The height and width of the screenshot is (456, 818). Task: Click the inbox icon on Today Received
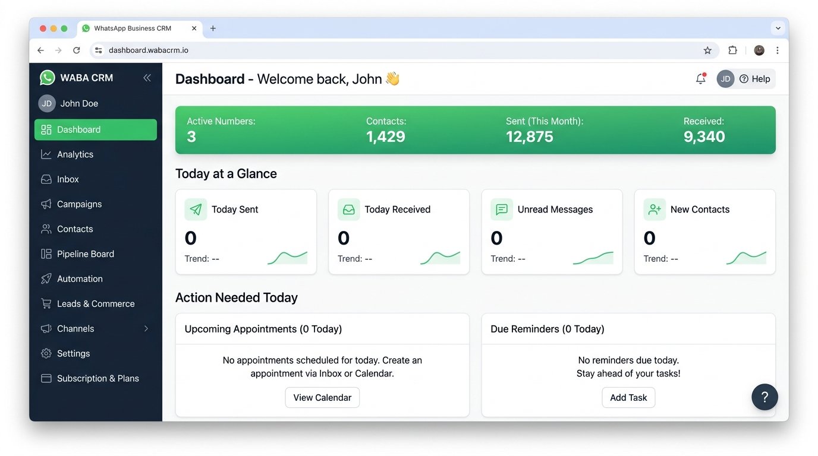(x=349, y=210)
